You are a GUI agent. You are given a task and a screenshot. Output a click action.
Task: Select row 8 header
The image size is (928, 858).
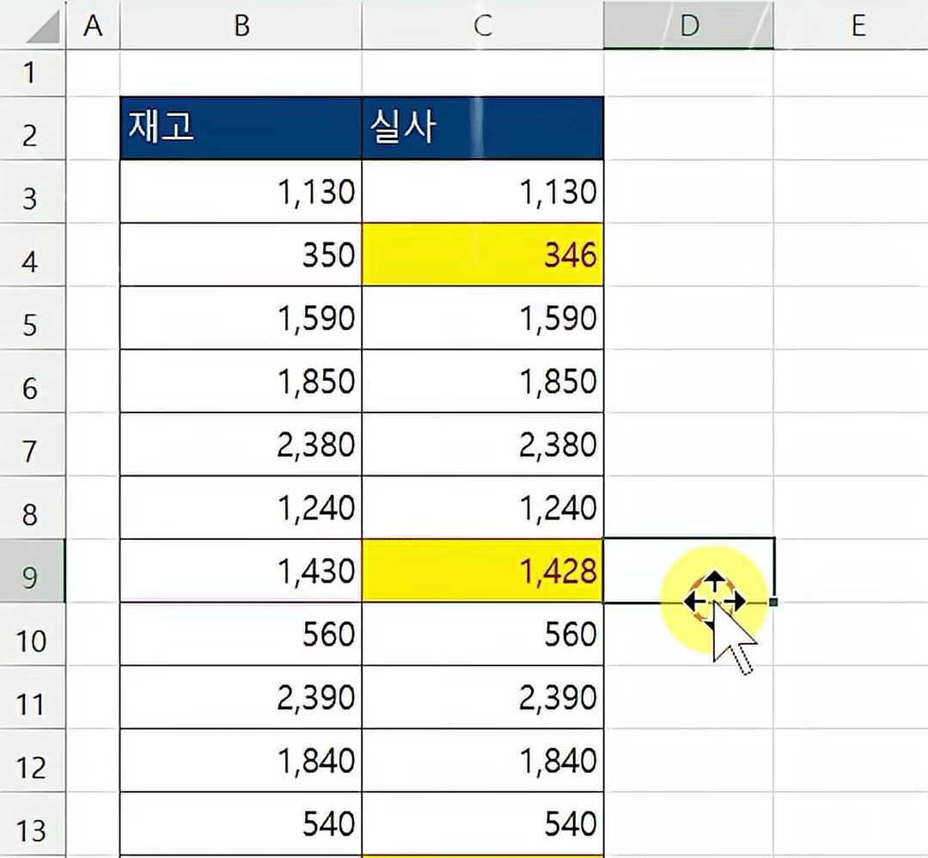click(33, 508)
